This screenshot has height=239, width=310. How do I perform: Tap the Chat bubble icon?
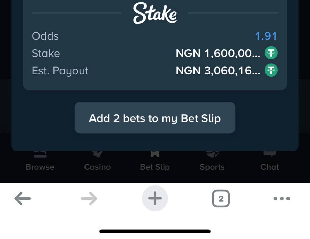tap(270, 154)
